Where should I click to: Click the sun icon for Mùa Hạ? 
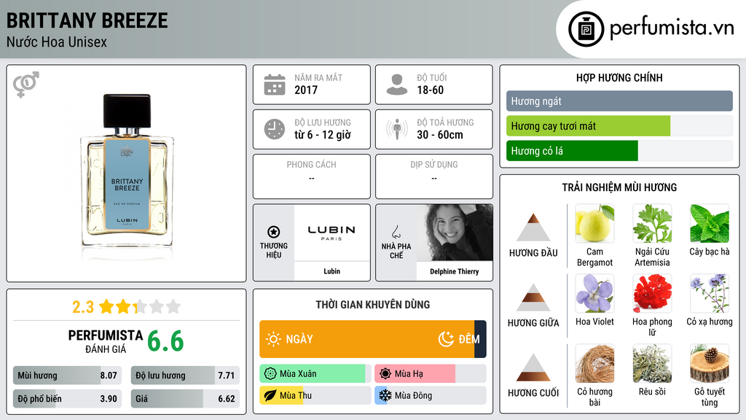click(x=385, y=374)
